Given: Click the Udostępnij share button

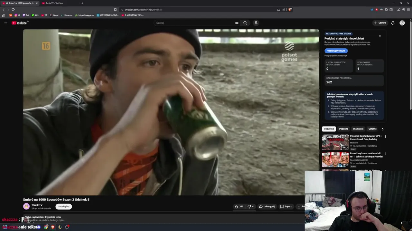Looking at the screenshot, I should click(x=267, y=207).
